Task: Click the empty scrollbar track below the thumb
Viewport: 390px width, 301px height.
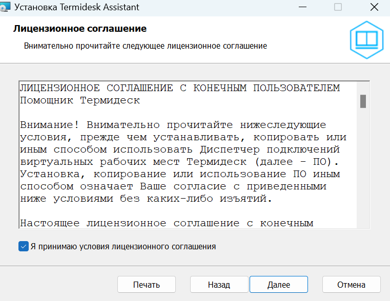Action: pos(363,169)
